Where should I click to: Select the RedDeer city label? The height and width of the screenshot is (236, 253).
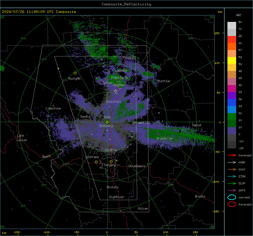click(119, 85)
